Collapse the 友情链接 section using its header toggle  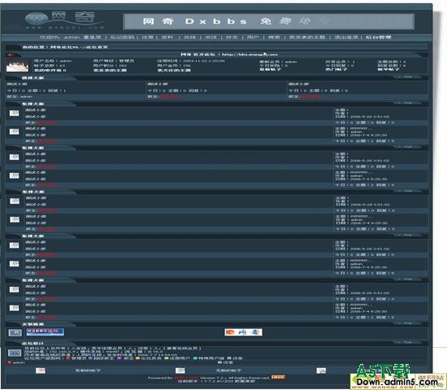point(408,323)
